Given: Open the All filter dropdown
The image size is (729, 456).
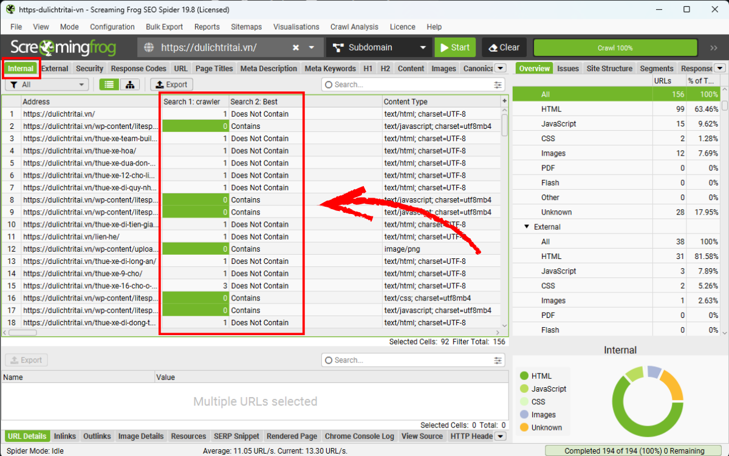Looking at the screenshot, I should point(47,85).
